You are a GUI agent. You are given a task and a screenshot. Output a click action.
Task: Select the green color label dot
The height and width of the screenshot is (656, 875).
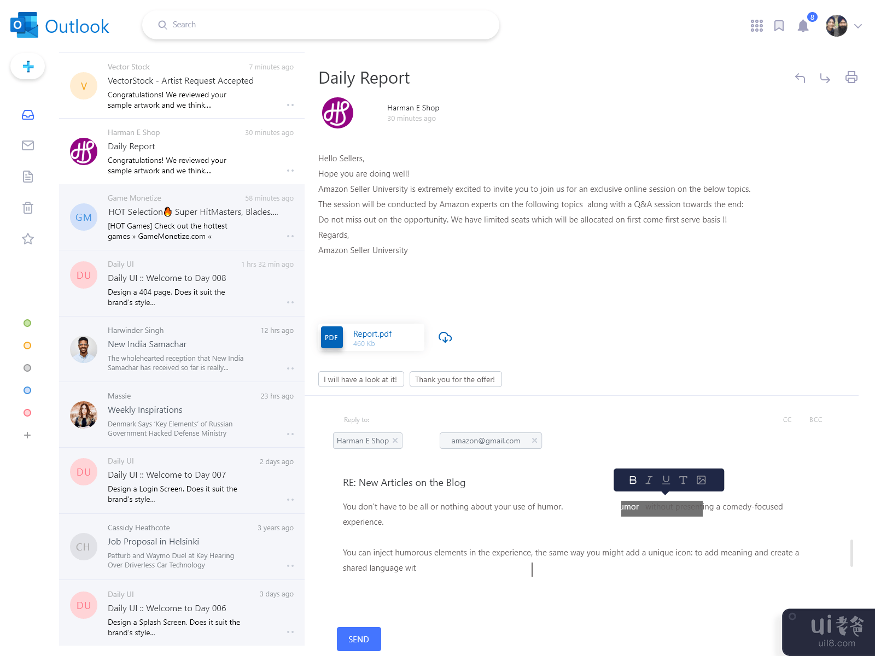pos(27,323)
